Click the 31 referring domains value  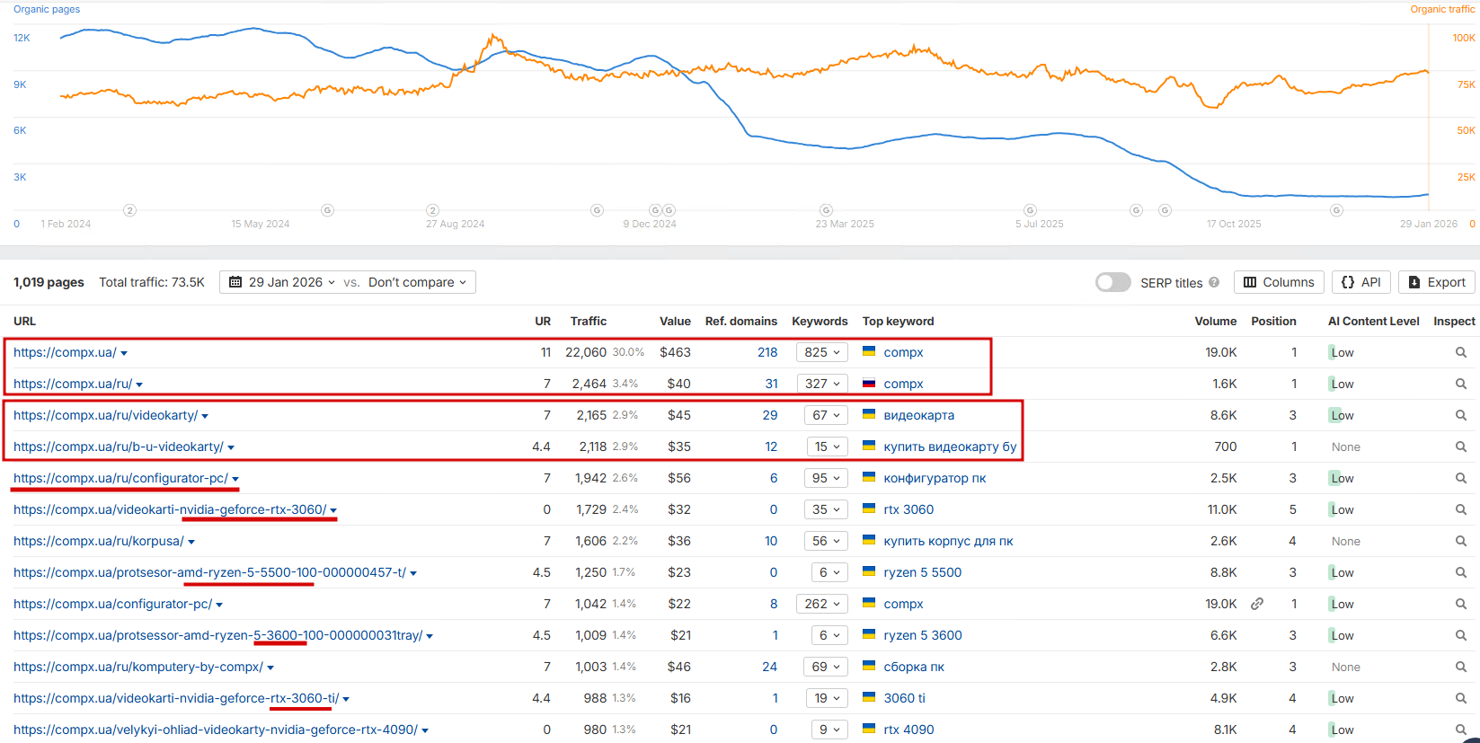click(x=771, y=384)
